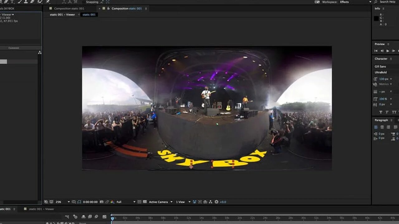Take a snapshot with the camera icon
Screen dimensions: 399x224
click(102, 202)
